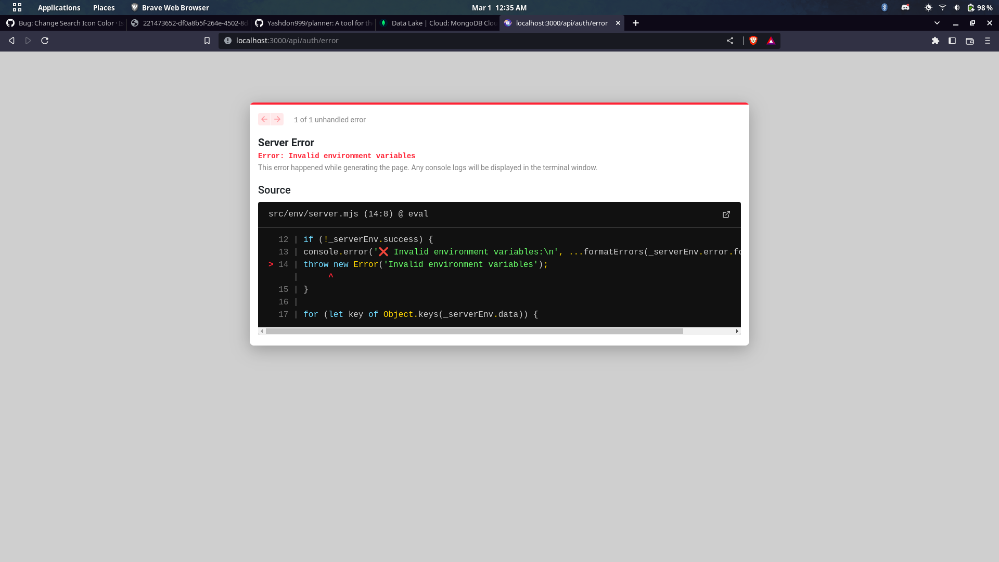Screen dimensions: 999x562
Task: Toggle the browser sidebar panel icon
Action: (952, 41)
